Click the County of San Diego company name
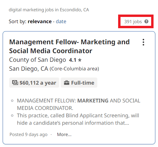The width and height of the screenshot is (158, 147). (37, 60)
